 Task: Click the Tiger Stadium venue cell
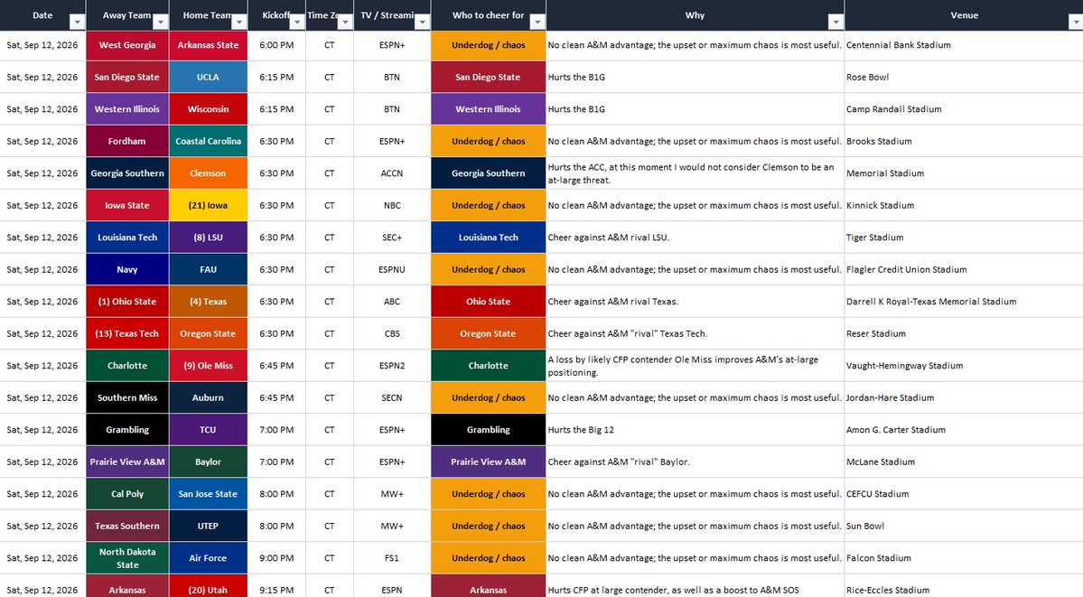(964, 237)
